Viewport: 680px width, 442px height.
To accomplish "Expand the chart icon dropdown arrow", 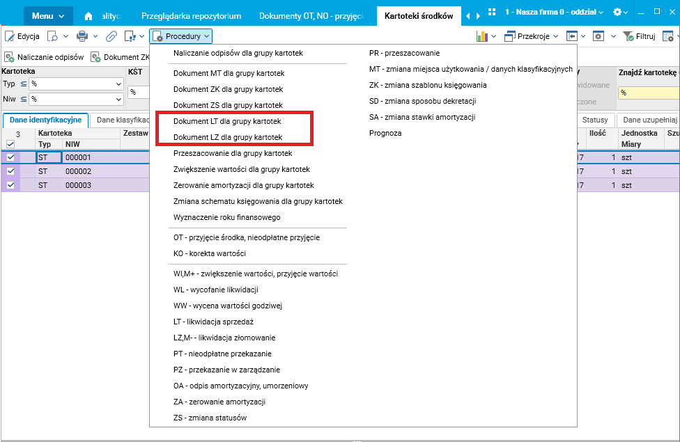I will pyautogui.click(x=493, y=36).
